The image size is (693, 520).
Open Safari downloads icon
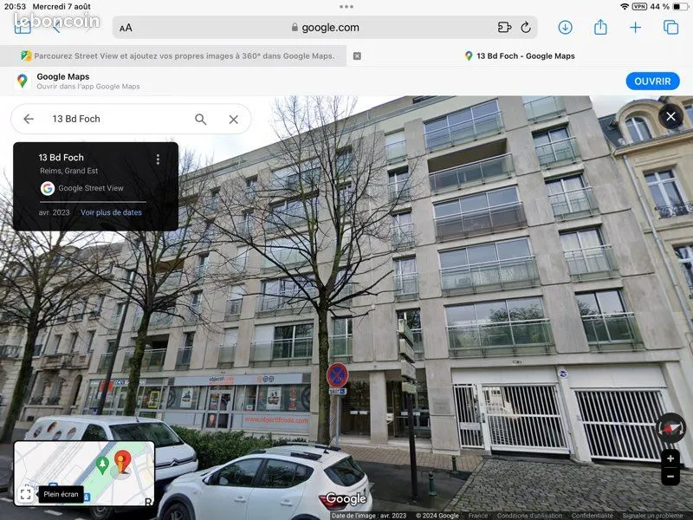click(x=565, y=28)
